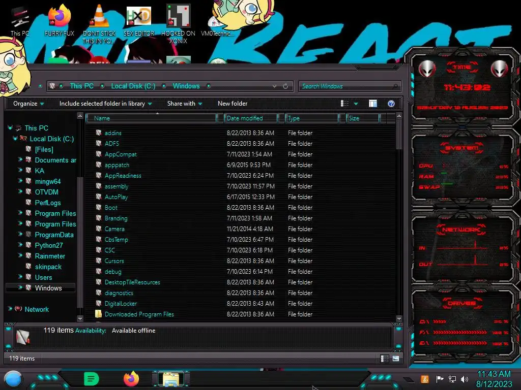The height and width of the screenshot is (390, 521).
Task: Expand the Python27 folder in tree
Action: point(20,245)
